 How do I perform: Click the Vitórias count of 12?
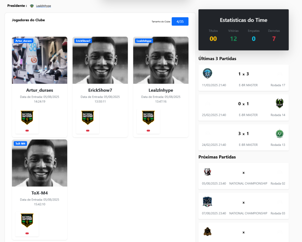pyautogui.click(x=233, y=39)
